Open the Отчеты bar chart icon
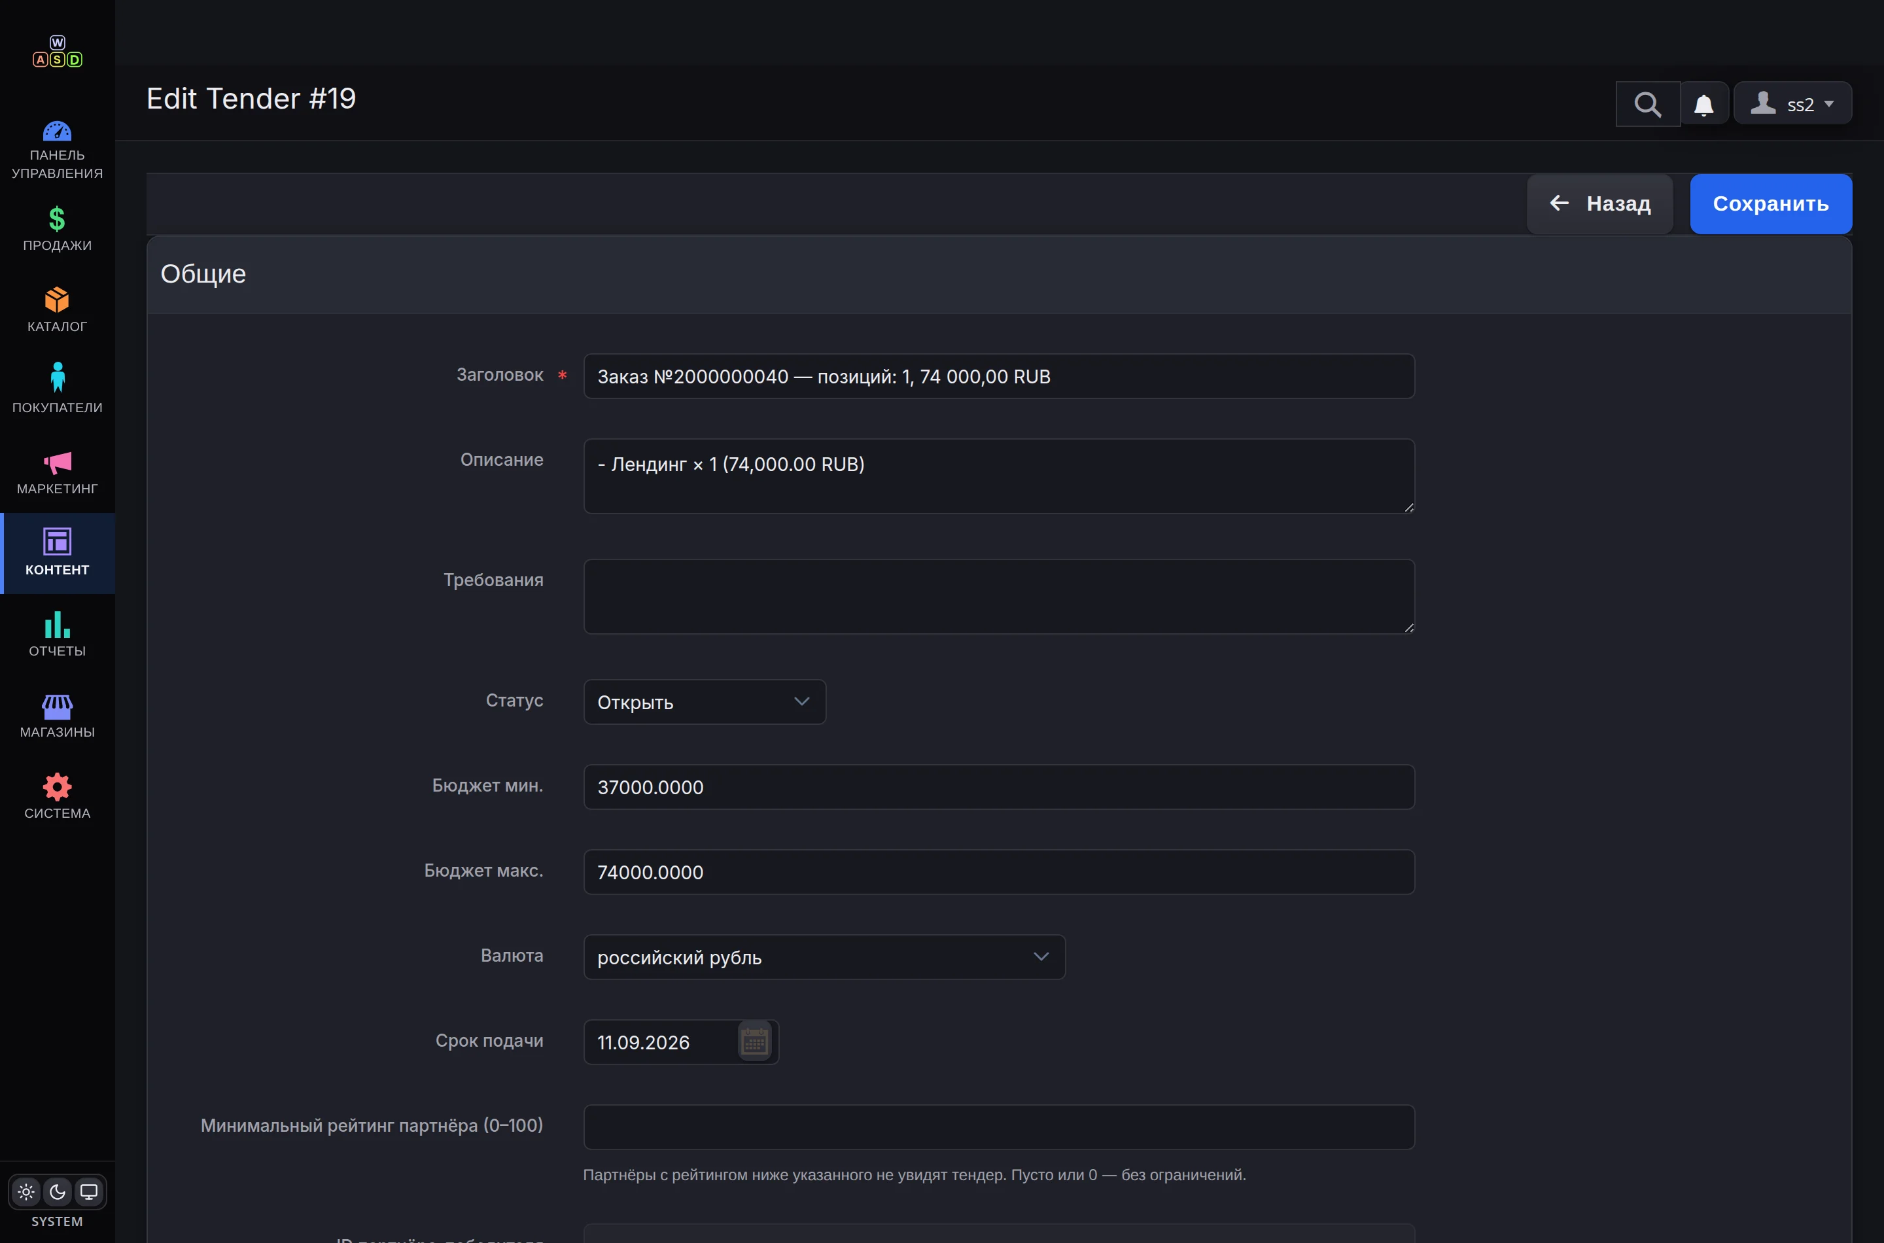1884x1243 pixels. coord(57,625)
